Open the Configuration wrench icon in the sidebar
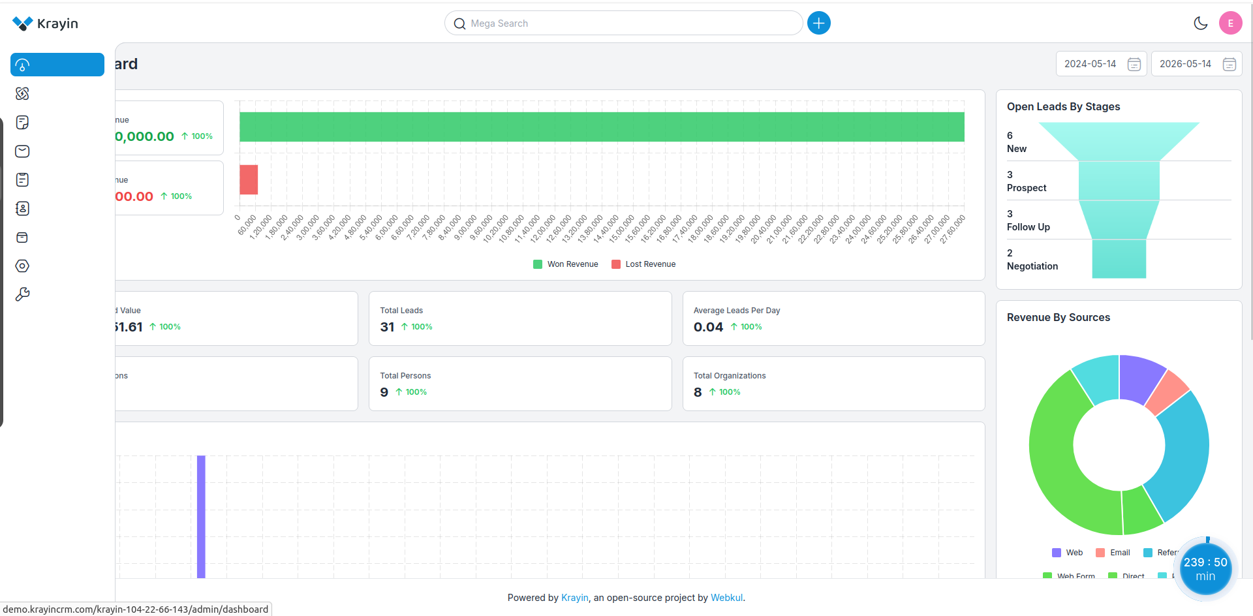1253x616 pixels. point(22,294)
